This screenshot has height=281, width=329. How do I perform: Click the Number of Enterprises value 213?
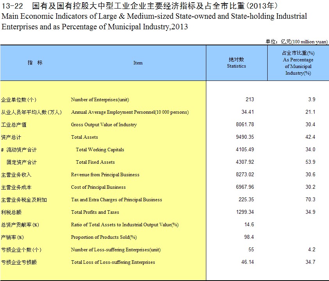249,100
